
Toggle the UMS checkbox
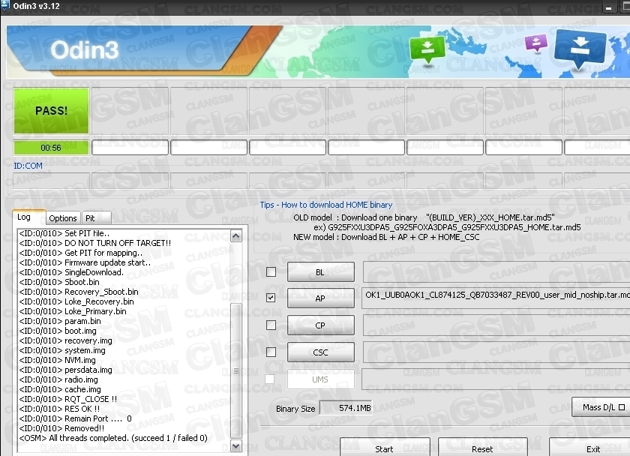point(270,379)
